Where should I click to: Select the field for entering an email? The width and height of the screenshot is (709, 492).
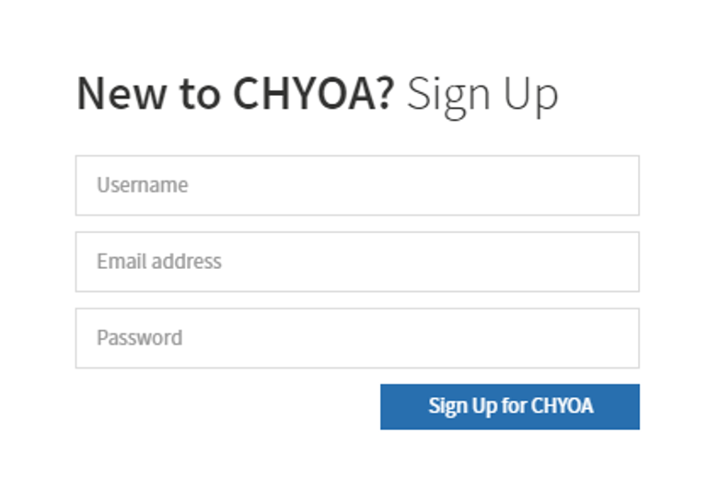click(357, 262)
